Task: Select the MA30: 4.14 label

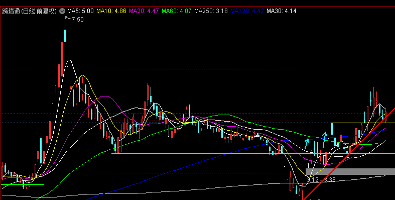Action: click(x=282, y=11)
